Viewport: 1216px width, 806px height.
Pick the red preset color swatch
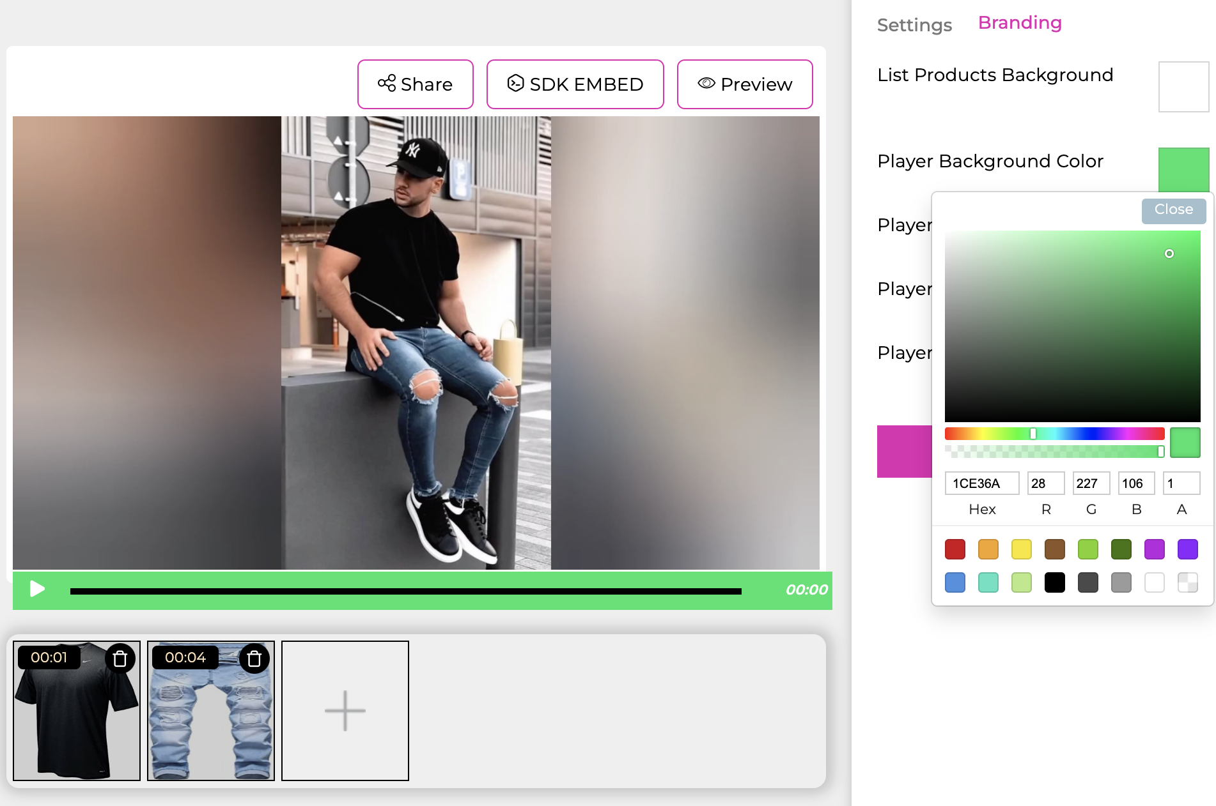click(955, 549)
